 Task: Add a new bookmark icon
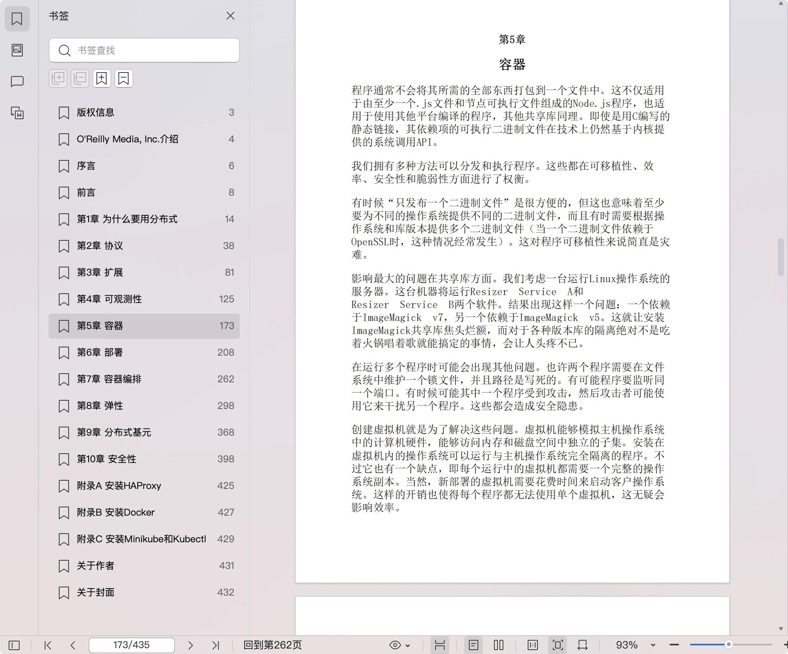(102, 78)
